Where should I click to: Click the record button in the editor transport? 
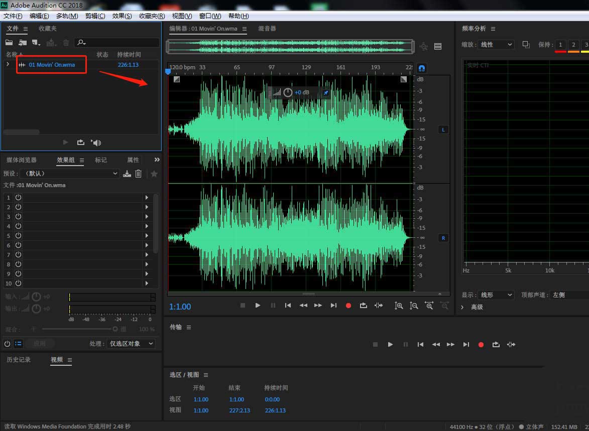pos(348,306)
